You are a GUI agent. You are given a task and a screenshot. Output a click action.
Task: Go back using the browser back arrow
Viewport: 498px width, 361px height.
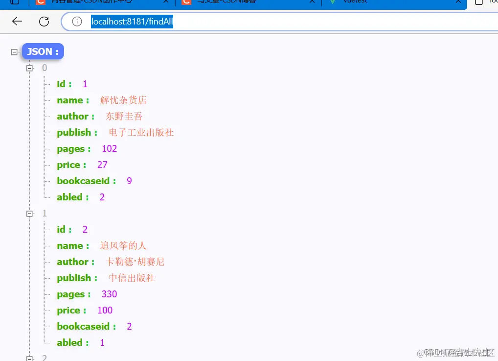coord(17,22)
